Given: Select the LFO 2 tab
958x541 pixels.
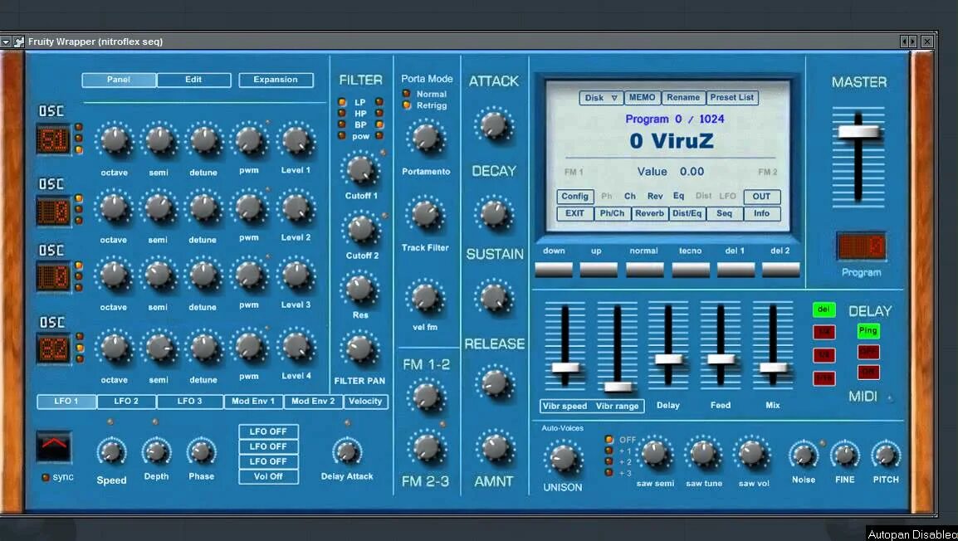Looking at the screenshot, I should click(x=126, y=401).
